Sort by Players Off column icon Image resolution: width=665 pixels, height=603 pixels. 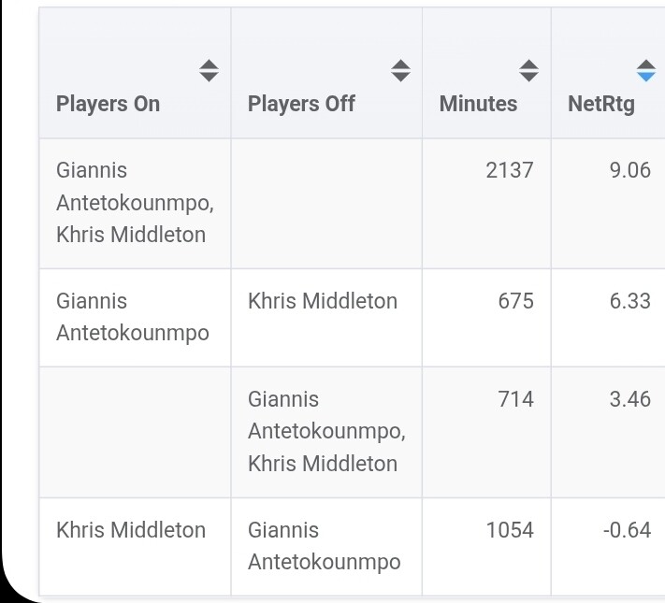[400, 70]
